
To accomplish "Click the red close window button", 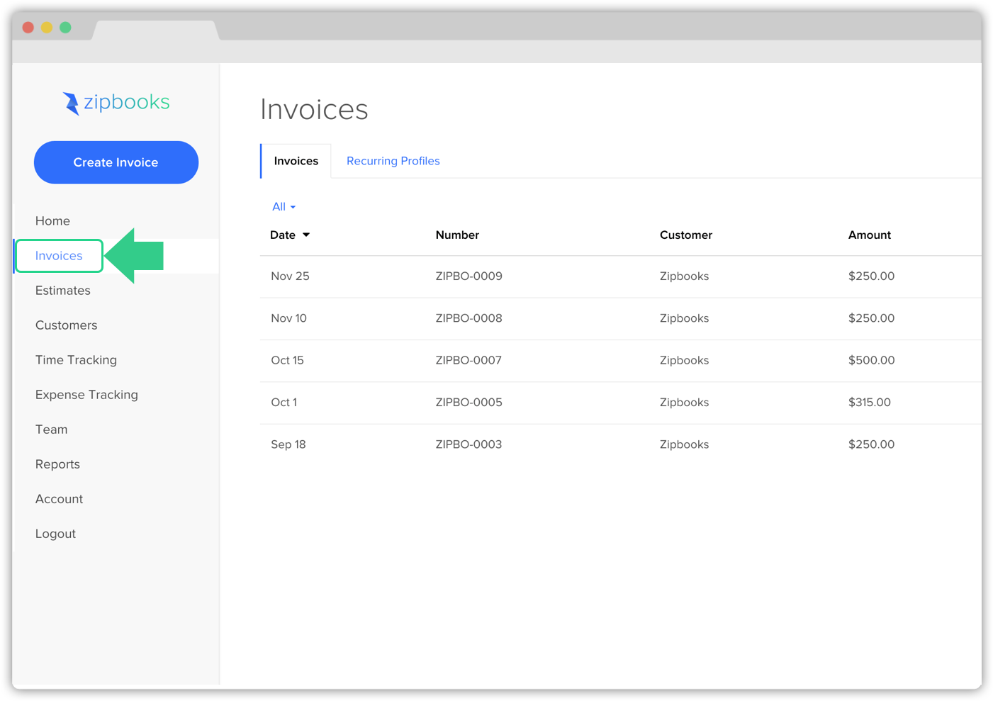I will [x=28, y=28].
